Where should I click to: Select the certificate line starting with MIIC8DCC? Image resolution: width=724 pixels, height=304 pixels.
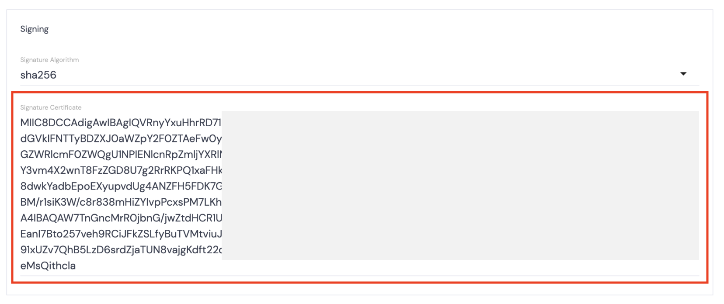(120, 123)
